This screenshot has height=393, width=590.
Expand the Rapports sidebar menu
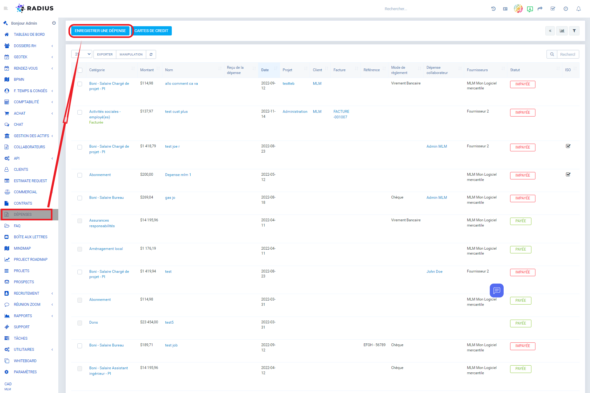point(29,316)
